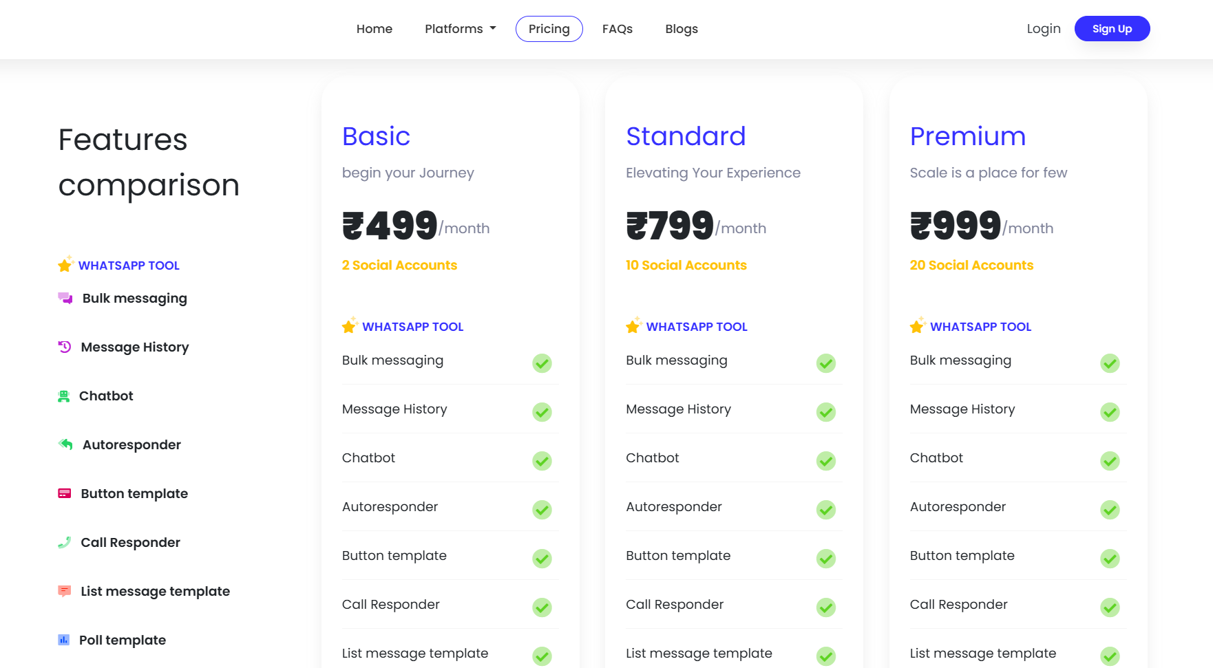This screenshot has height=668, width=1213.
Task: Expand the Platforms dropdown menu
Action: click(461, 29)
